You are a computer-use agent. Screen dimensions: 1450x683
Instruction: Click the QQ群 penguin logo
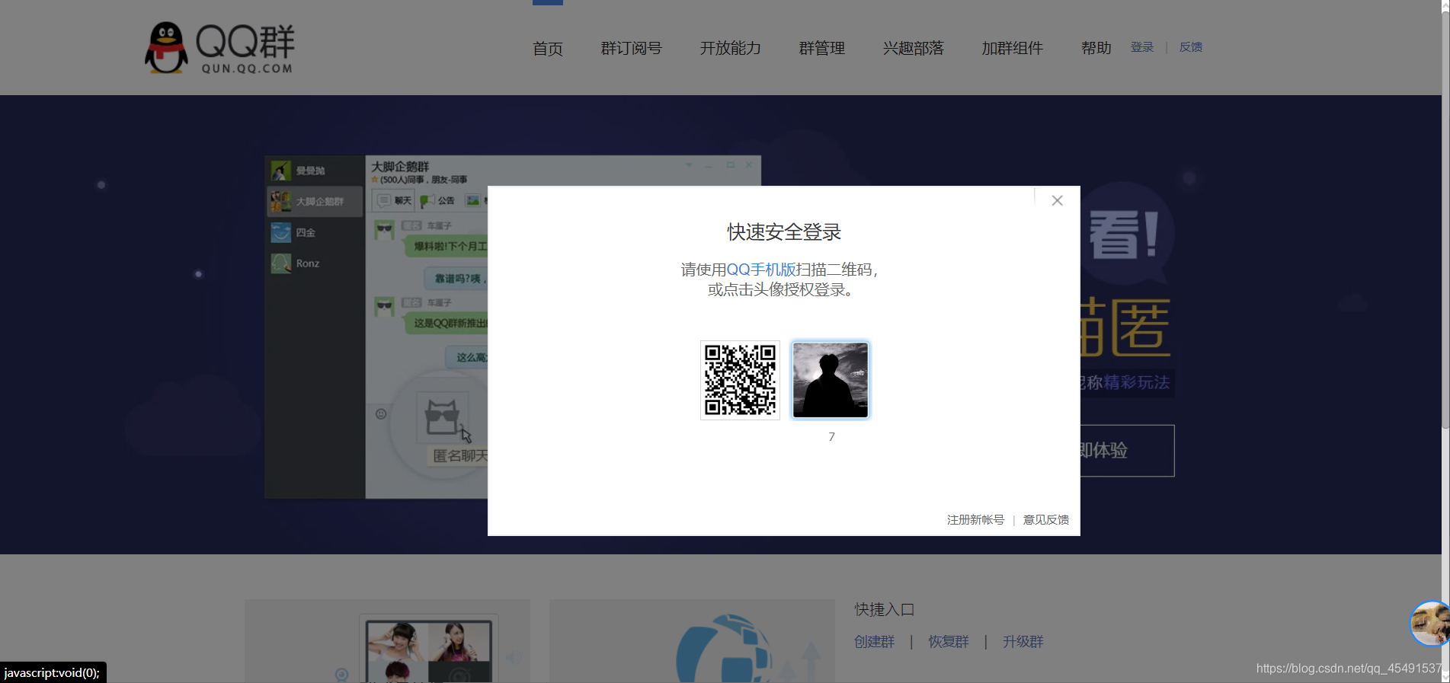point(220,48)
